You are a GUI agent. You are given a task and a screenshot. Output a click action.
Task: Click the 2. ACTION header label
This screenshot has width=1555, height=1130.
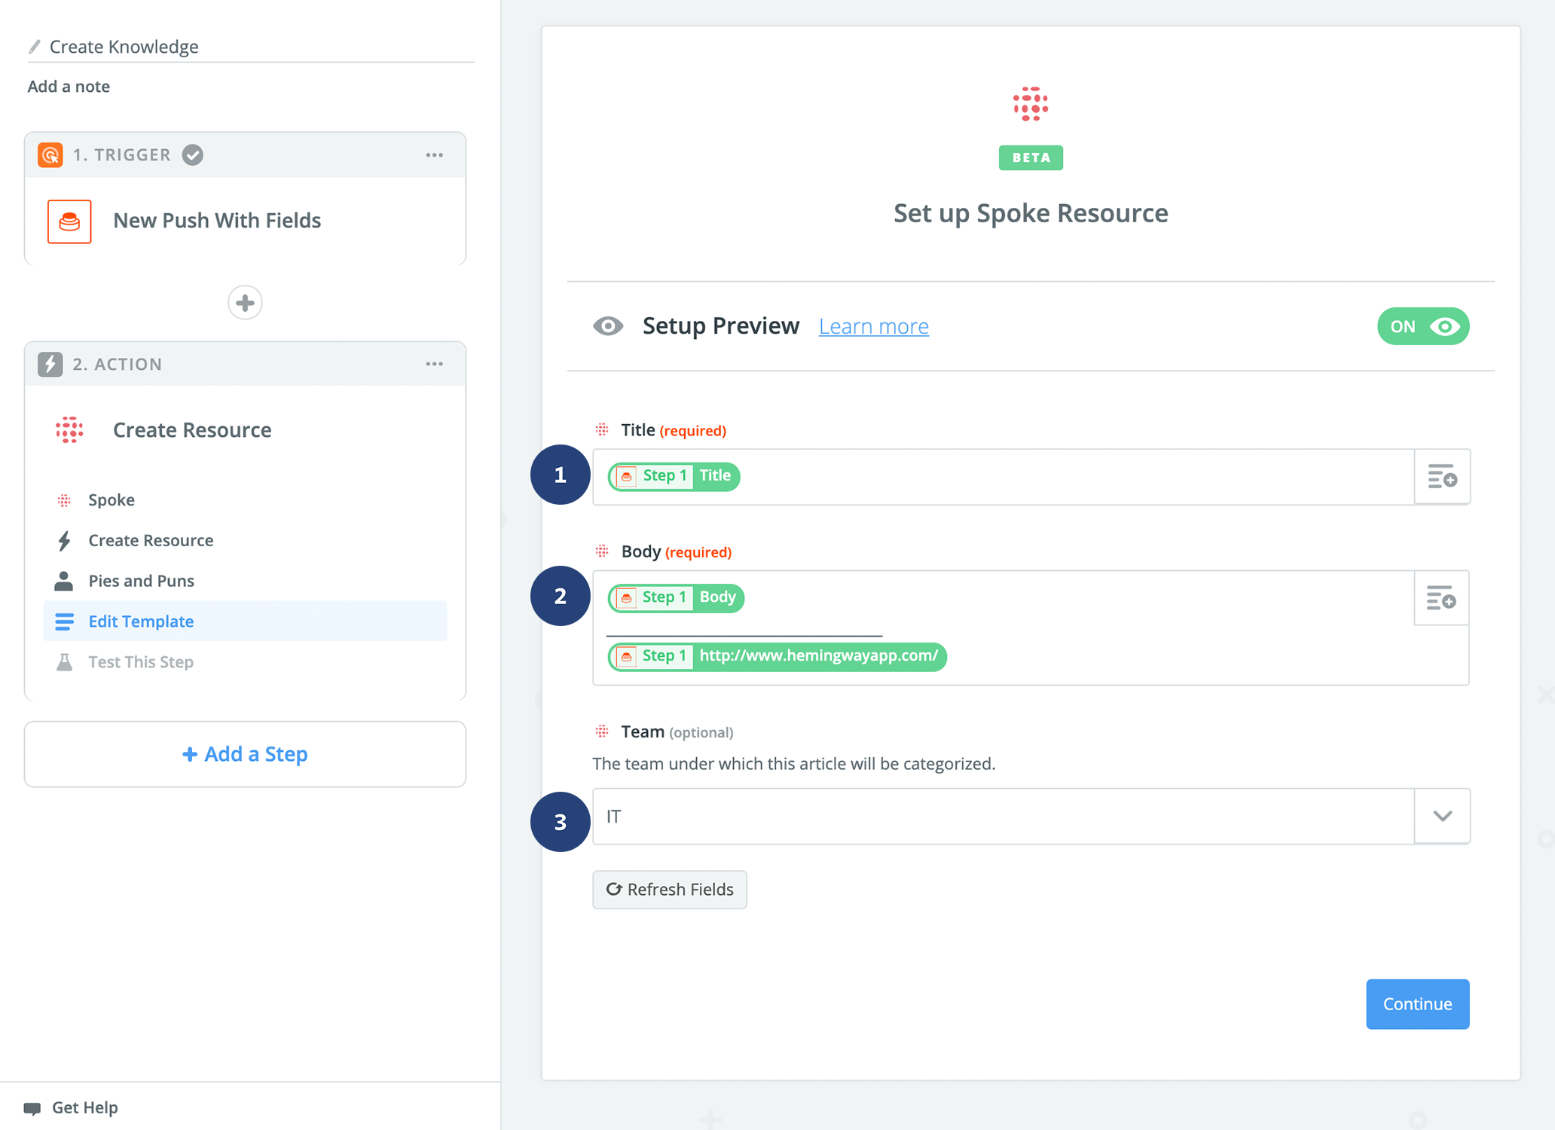click(117, 365)
